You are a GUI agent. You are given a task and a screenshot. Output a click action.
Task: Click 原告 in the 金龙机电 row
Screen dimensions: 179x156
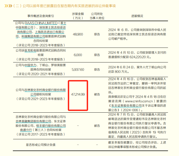97,55
